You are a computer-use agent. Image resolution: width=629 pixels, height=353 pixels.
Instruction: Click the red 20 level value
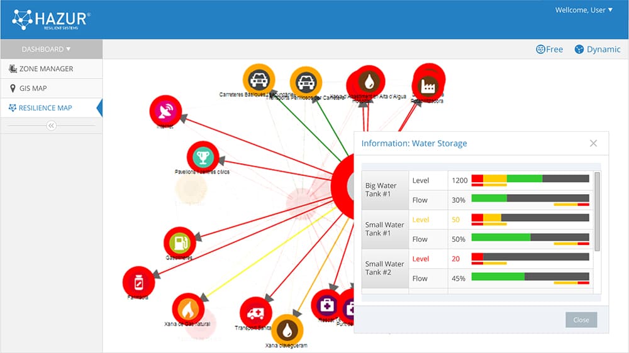click(455, 259)
